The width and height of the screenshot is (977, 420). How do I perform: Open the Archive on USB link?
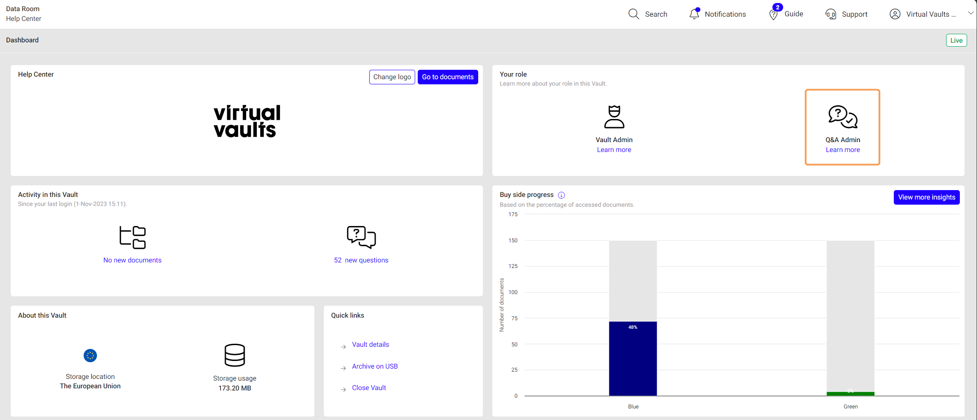click(x=374, y=366)
